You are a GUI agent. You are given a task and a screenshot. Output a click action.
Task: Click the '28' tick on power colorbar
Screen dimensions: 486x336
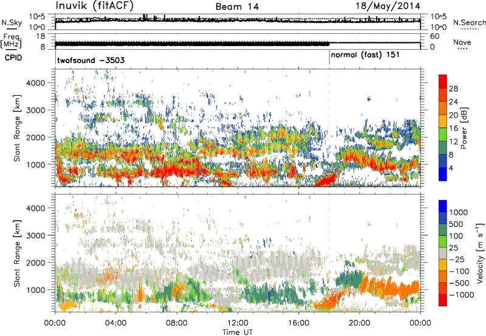click(x=453, y=89)
